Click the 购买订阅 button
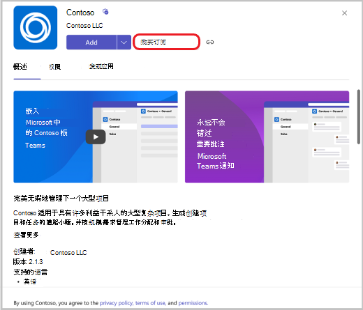363x310 pixels. tap(166, 42)
